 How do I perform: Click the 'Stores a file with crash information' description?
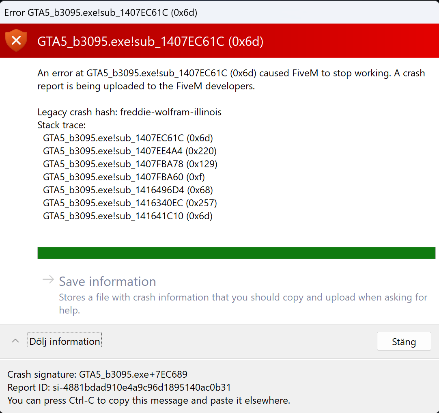[243, 303]
